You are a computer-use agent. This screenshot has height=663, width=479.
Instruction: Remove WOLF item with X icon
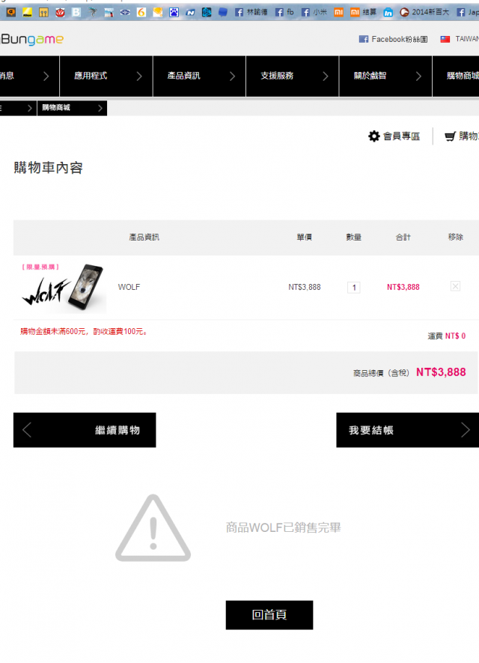pyautogui.click(x=455, y=286)
